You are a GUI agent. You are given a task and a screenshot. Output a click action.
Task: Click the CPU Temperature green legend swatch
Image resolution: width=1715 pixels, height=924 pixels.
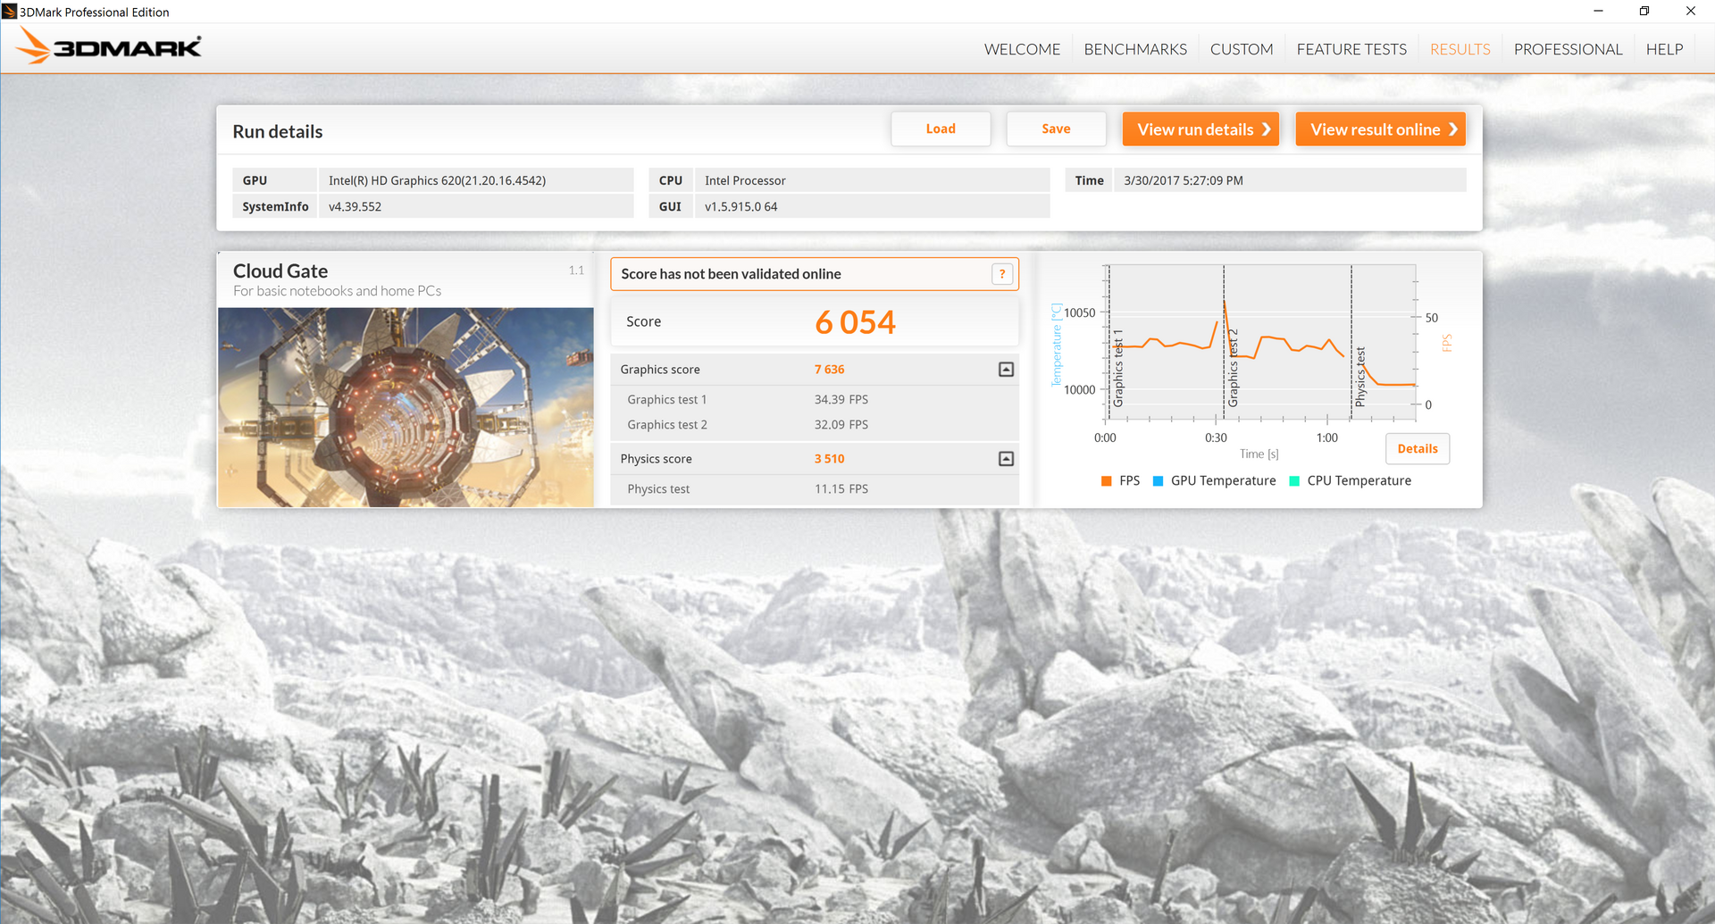[x=1294, y=481]
